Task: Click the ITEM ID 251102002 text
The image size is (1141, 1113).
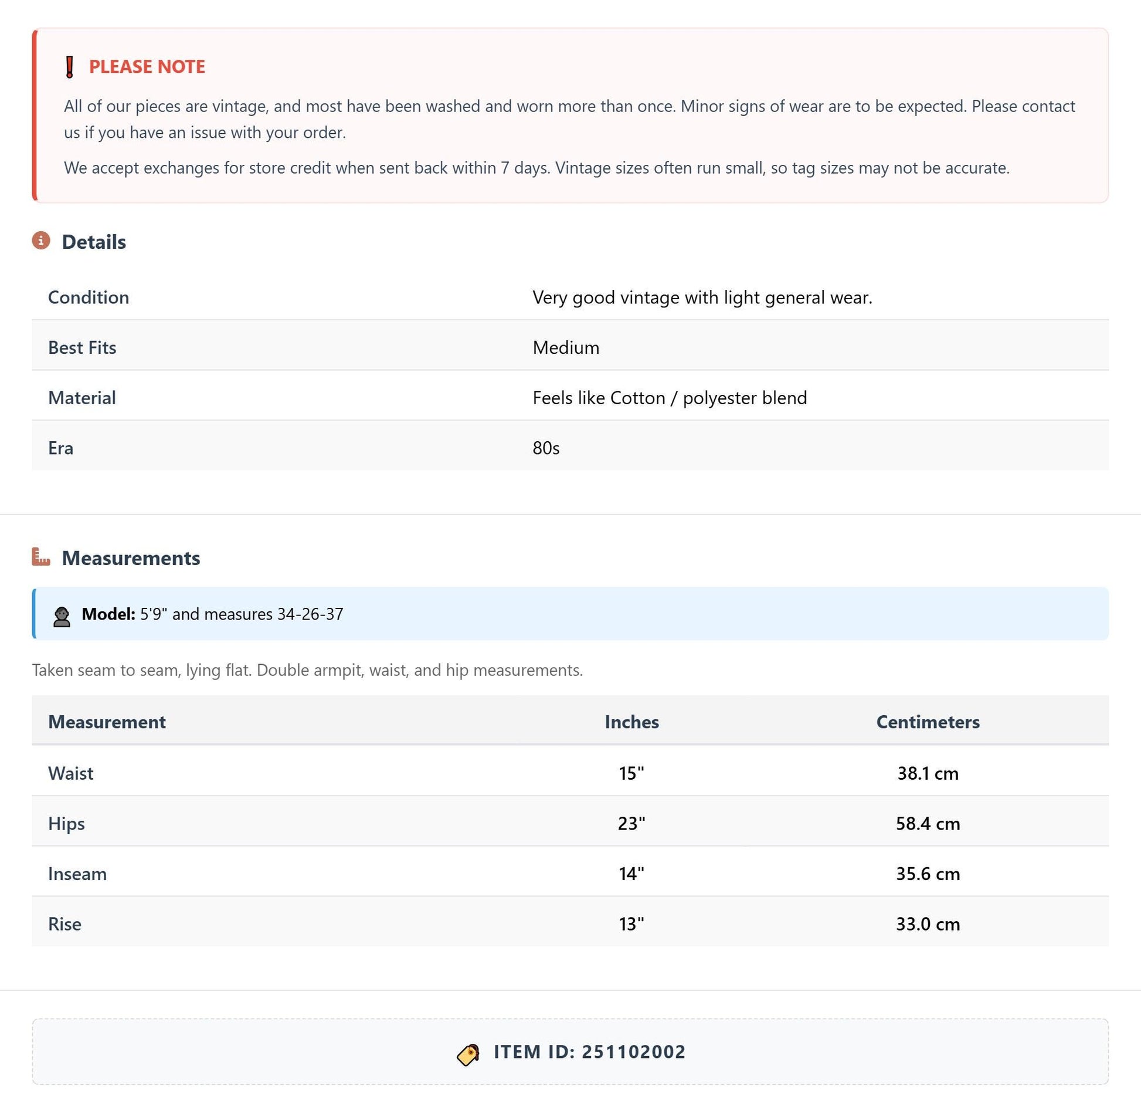Action: (x=589, y=1053)
